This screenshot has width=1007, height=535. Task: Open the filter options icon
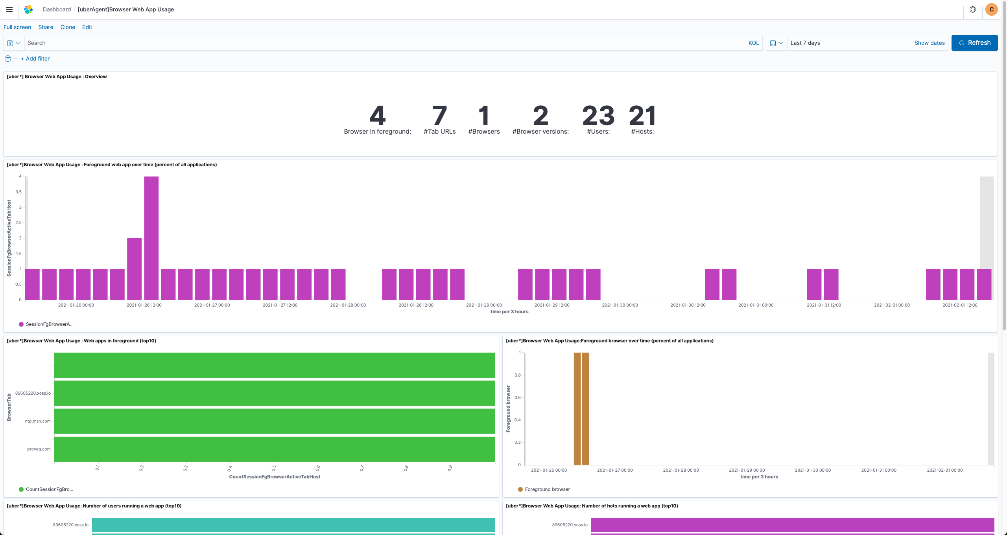pos(8,59)
